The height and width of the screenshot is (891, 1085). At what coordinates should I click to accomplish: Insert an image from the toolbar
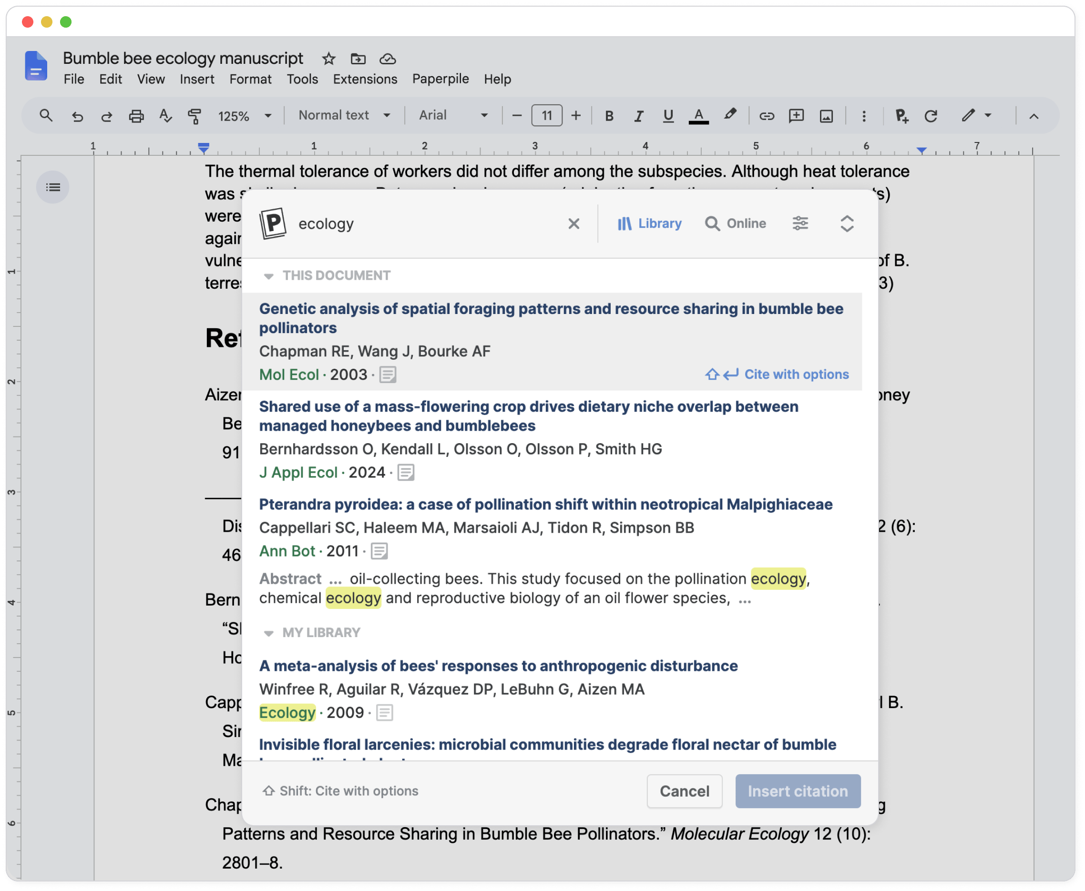pyautogui.click(x=826, y=116)
